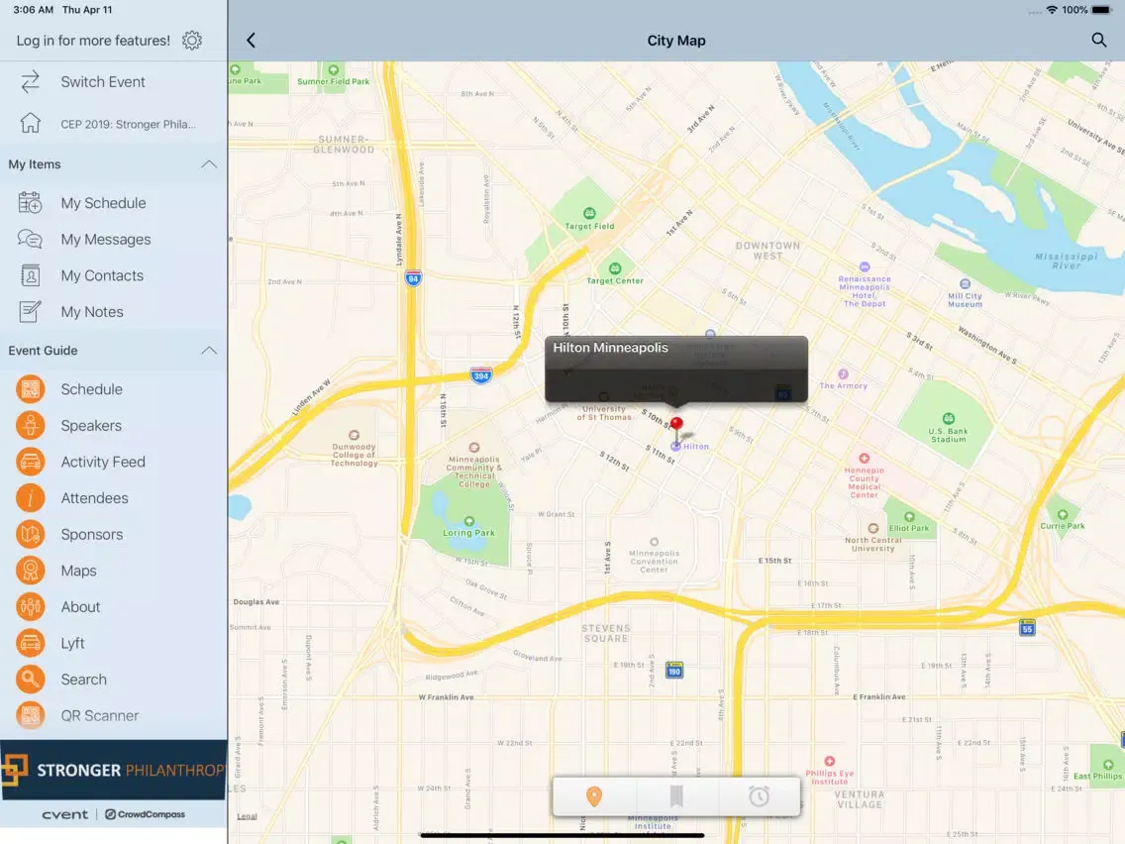Tap the Stronger Philanthropy banner
Image resolution: width=1125 pixels, height=844 pixels.
(x=113, y=770)
